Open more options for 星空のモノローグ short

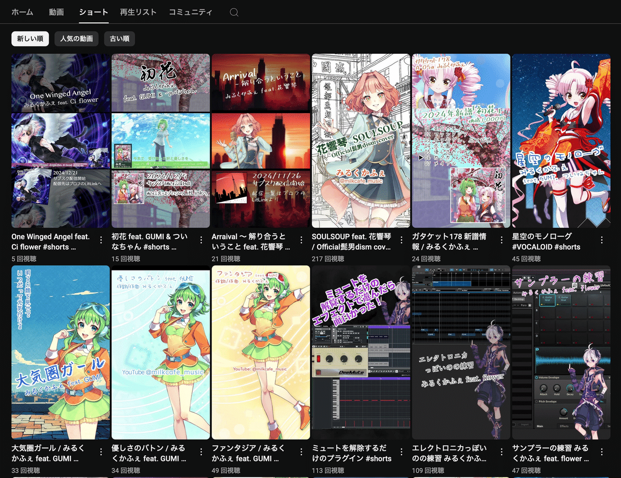pos(601,241)
